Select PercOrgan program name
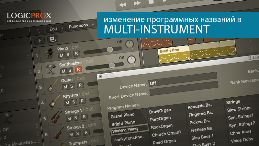Viewport: 259px width, 146px height. (x=160, y=118)
